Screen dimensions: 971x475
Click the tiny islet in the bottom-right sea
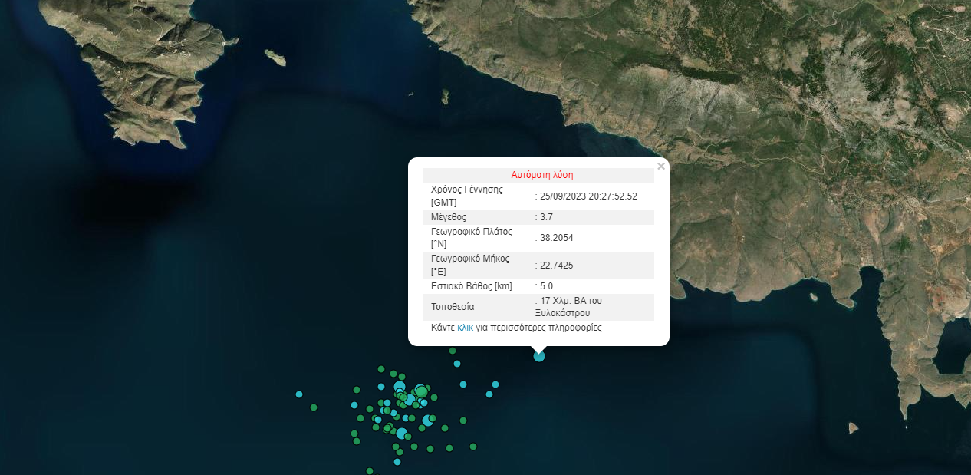[853, 428]
